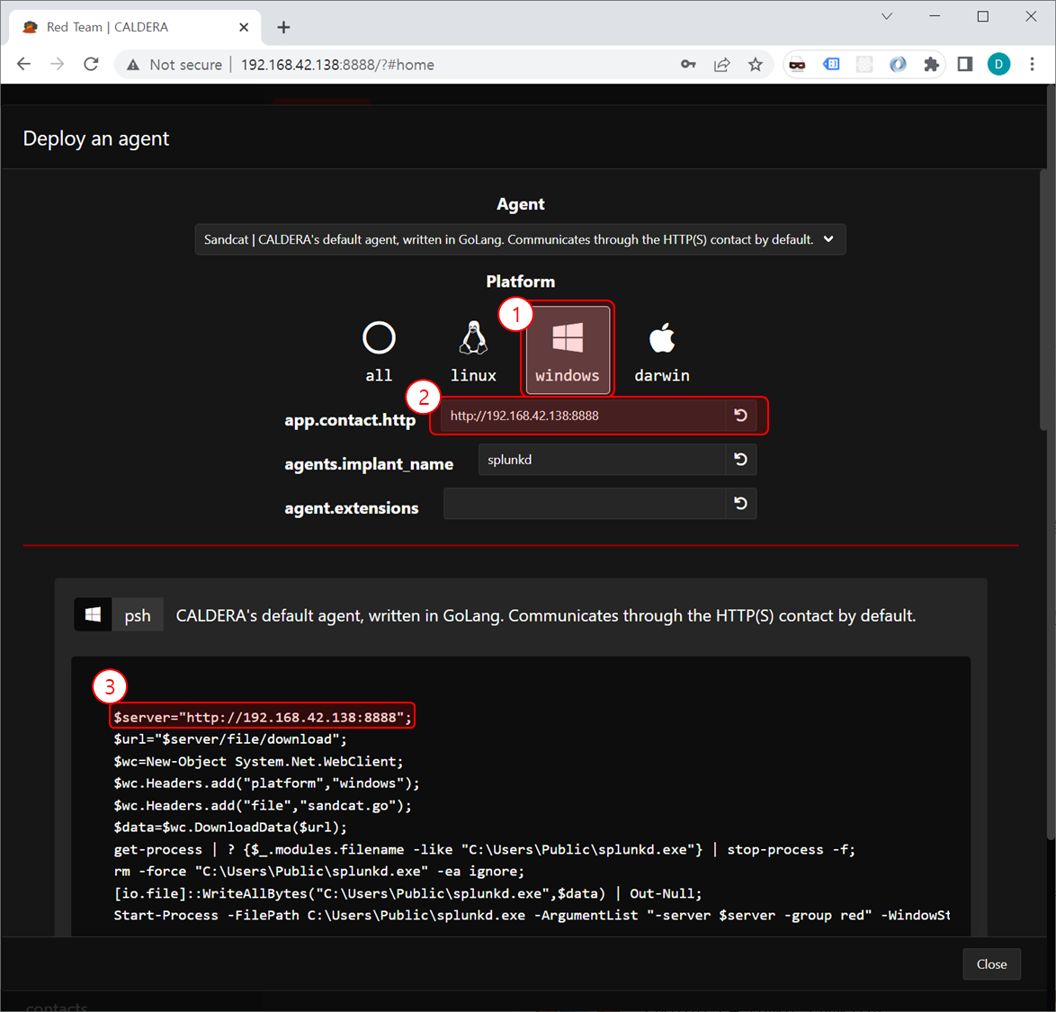
Task: Click the $server code line
Action: 262,717
